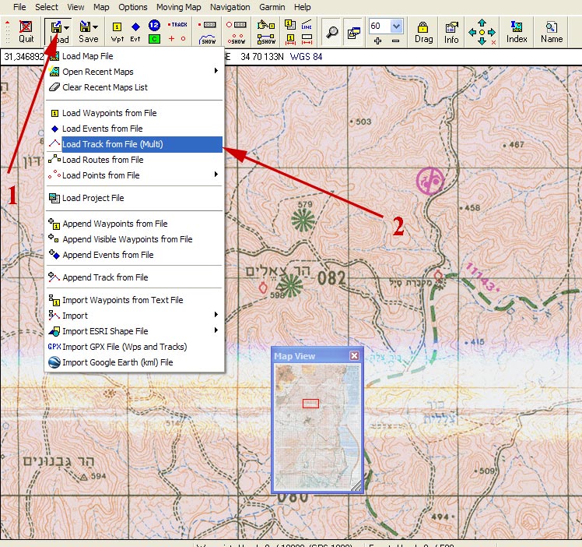Expand Load Points from File submenu
Screen dimensions: 582x547
[135, 175]
